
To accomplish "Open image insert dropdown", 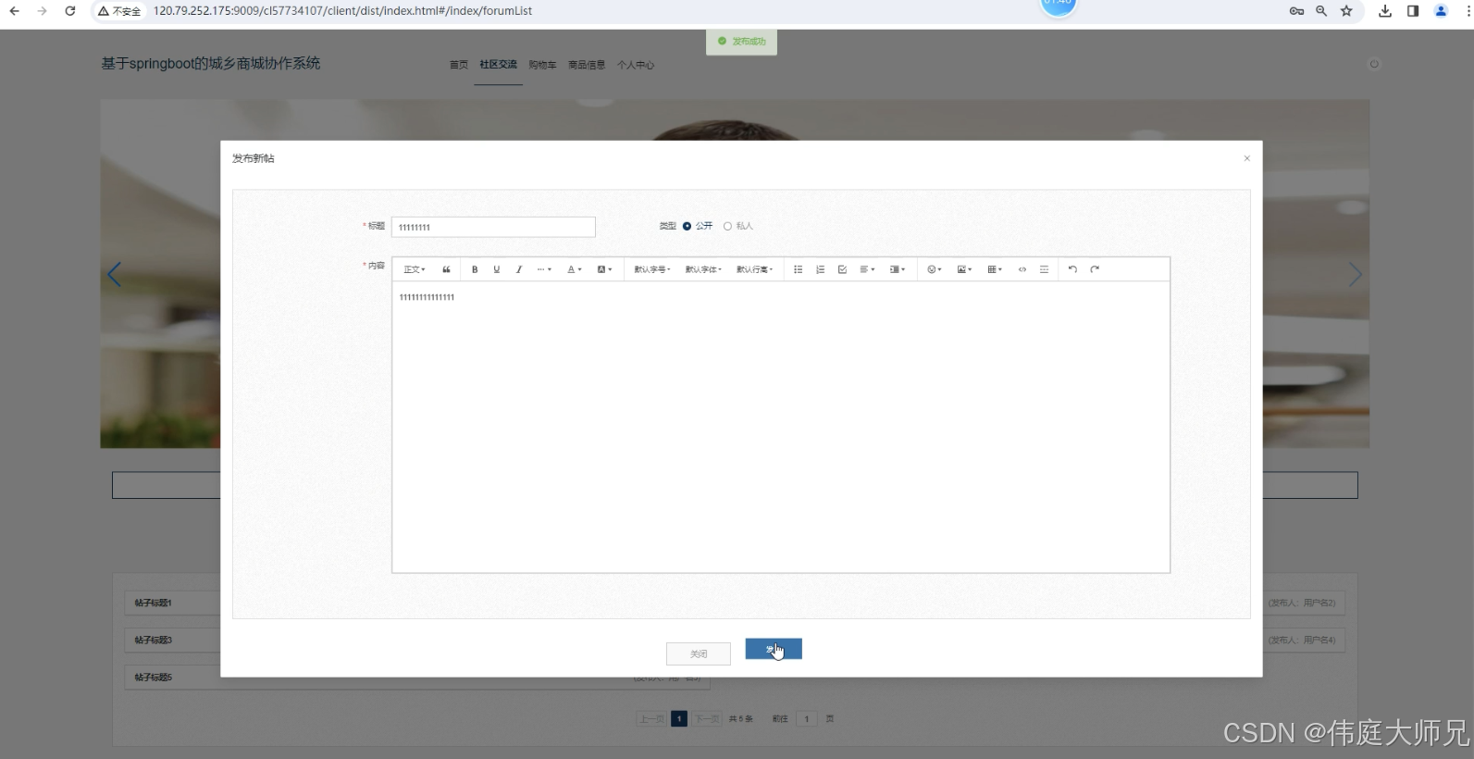I will pyautogui.click(x=964, y=269).
